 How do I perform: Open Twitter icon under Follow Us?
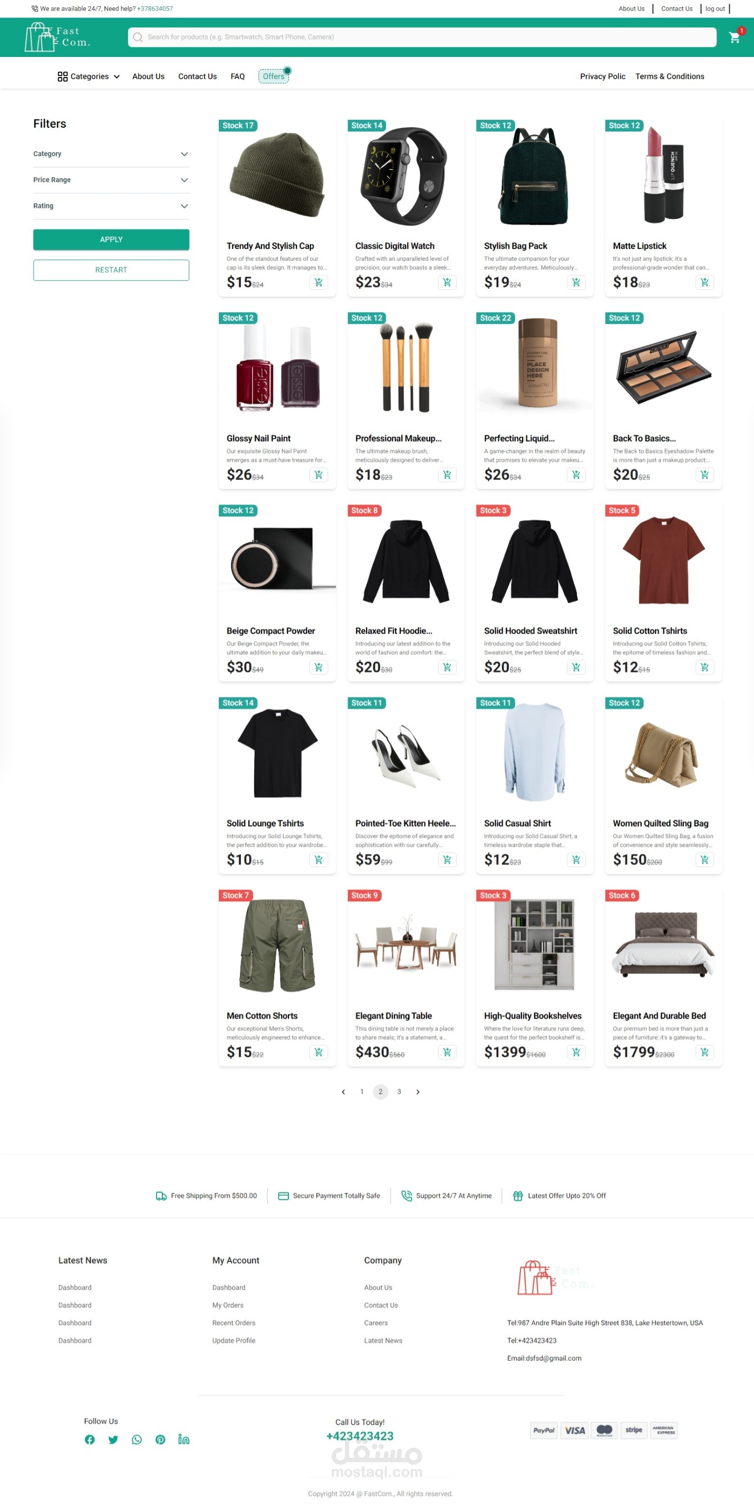point(113,1440)
